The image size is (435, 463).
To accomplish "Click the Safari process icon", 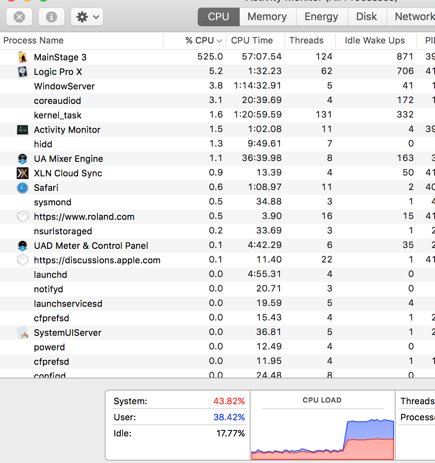I will (x=22, y=187).
